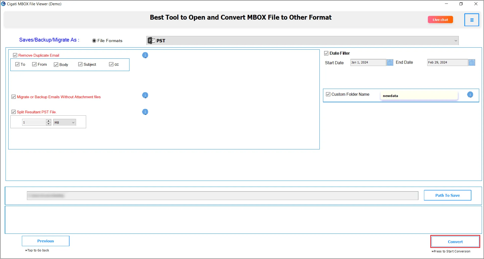Open End Date calendar picker icon

[472, 62]
